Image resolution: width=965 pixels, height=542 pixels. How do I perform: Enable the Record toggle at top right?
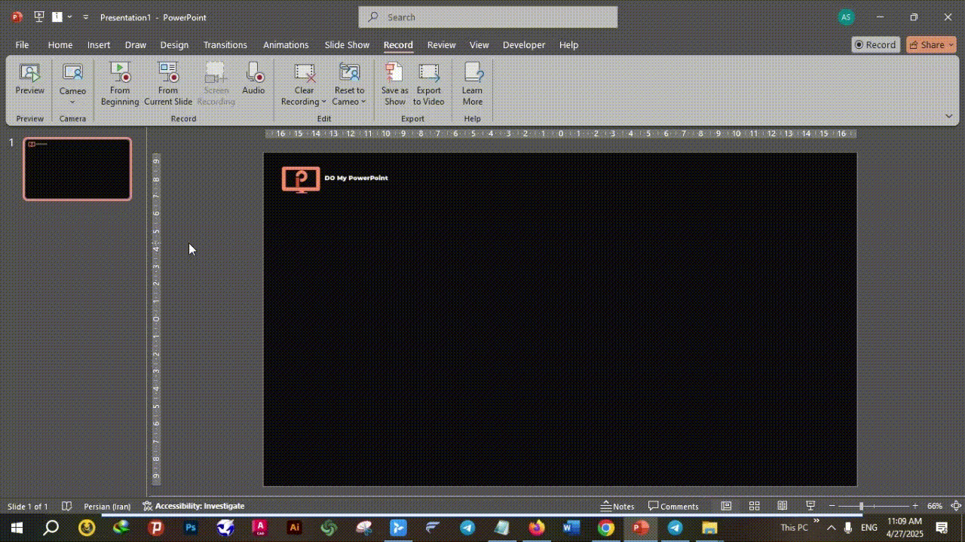[x=875, y=44]
